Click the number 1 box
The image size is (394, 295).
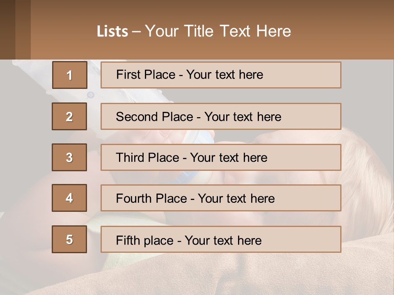[69, 75]
